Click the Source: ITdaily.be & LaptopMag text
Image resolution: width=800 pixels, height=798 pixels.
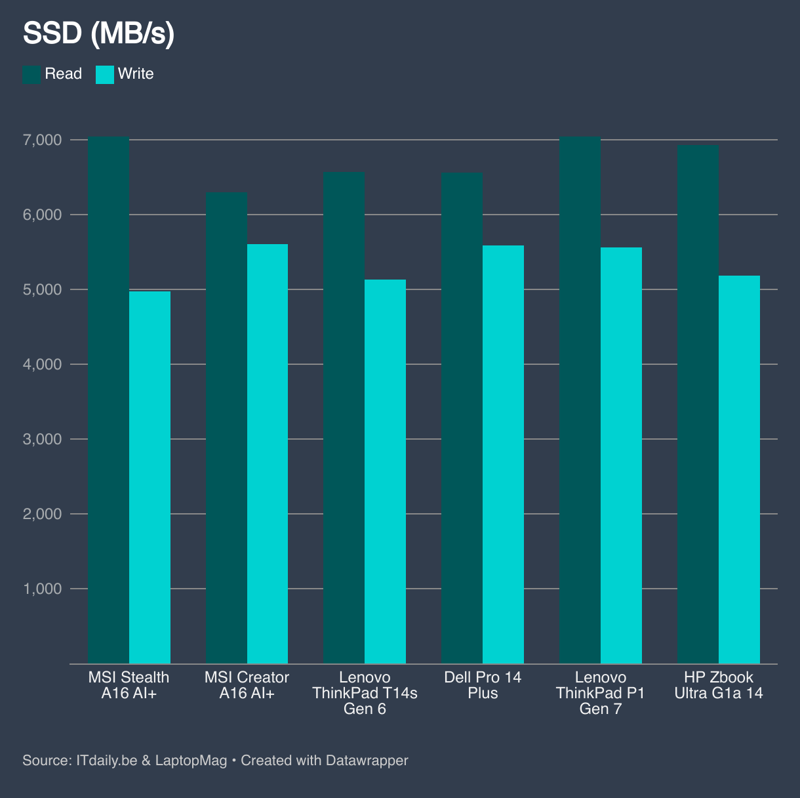click(x=125, y=761)
